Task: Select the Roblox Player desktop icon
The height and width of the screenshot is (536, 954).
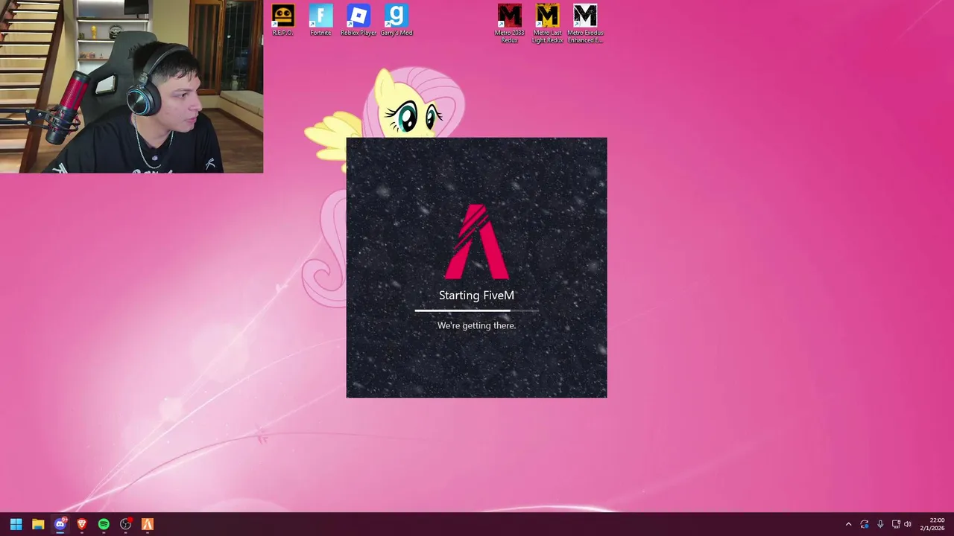Action: click(x=358, y=20)
